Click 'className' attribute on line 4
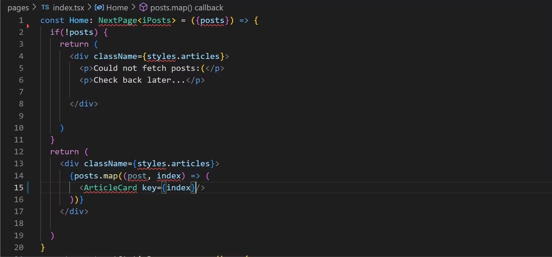 tap(115, 56)
